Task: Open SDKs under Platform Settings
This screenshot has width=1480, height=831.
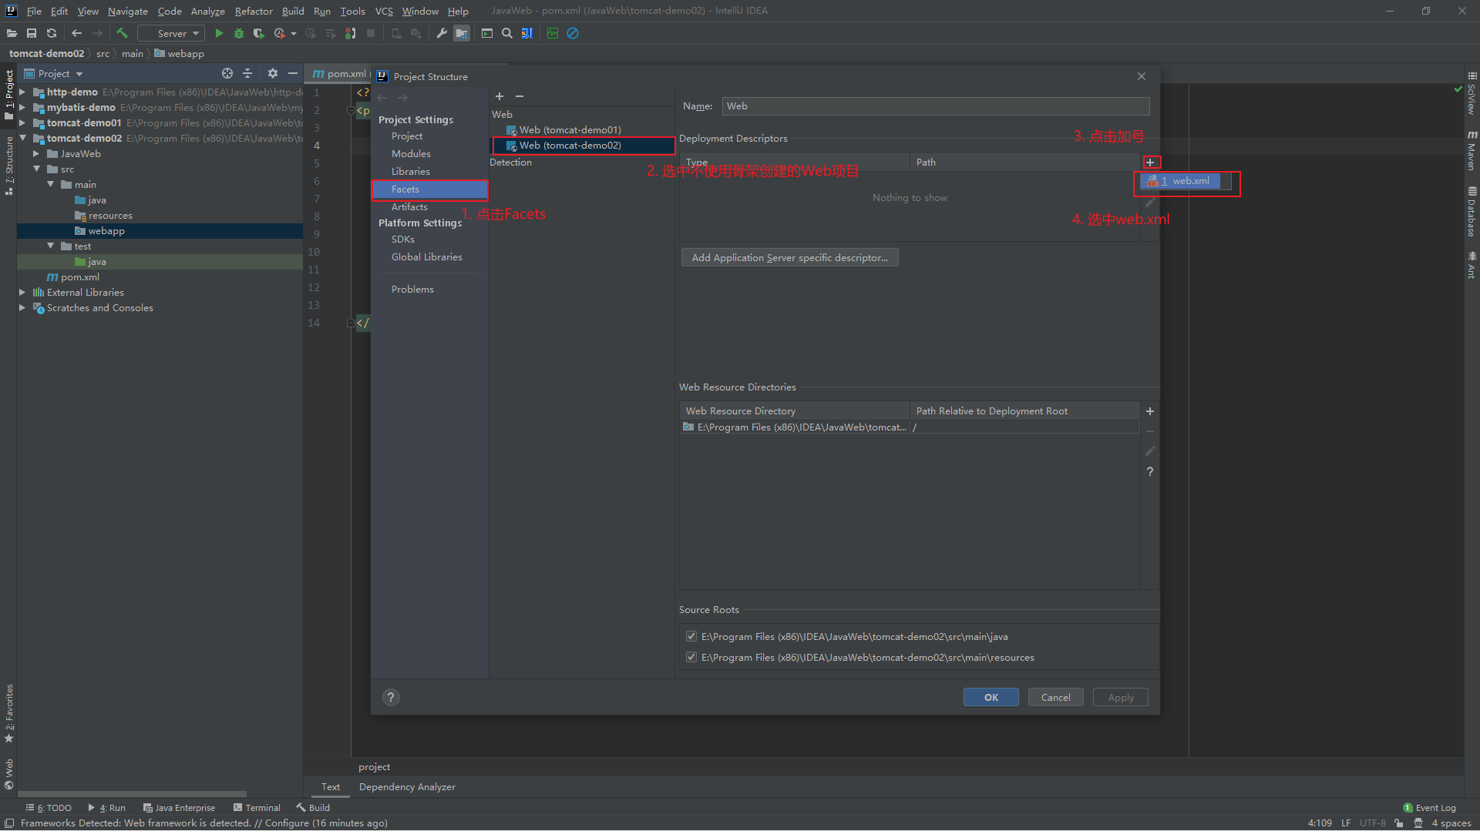Action: (x=403, y=240)
